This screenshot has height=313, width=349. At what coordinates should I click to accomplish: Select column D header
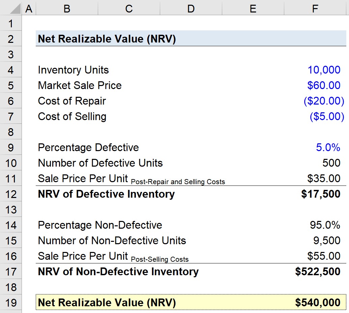(x=191, y=9)
